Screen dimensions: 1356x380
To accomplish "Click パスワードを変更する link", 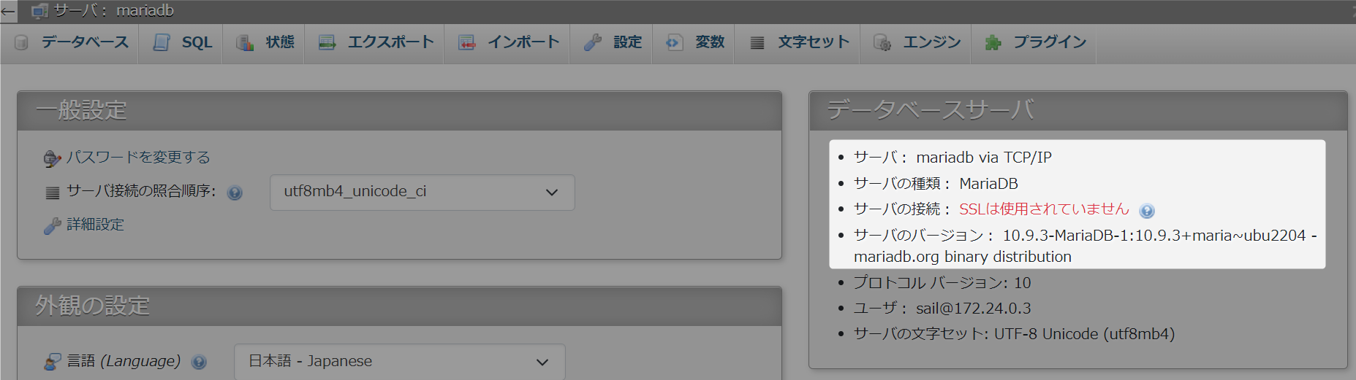I will (138, 158).
